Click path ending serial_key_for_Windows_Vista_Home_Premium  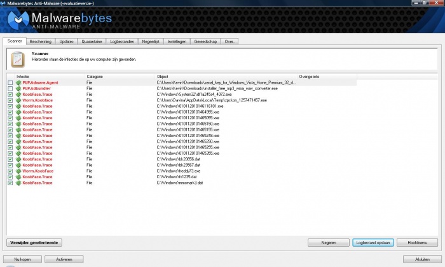[226, 82]
